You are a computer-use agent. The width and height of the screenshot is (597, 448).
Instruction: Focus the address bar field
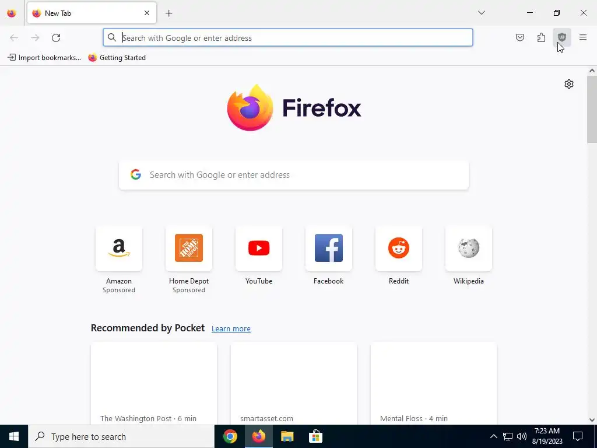(x=288, y=38)
